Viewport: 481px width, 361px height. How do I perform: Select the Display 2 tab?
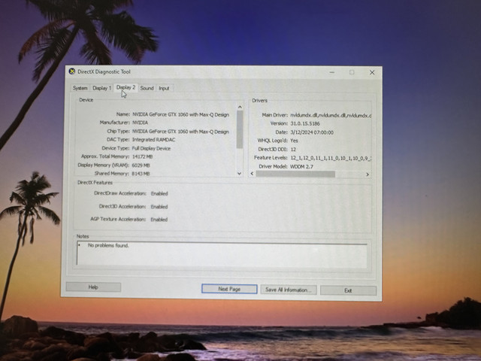click(x=126, y=87)
